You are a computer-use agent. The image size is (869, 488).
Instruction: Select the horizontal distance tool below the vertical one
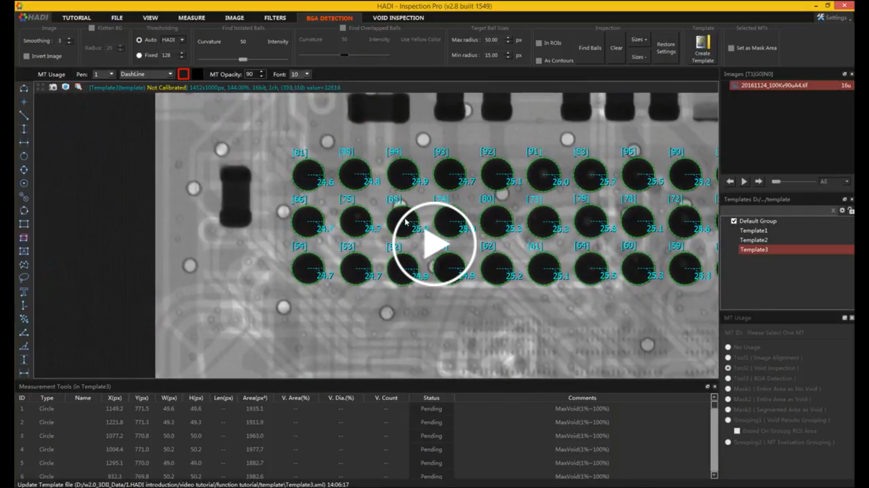24,142
